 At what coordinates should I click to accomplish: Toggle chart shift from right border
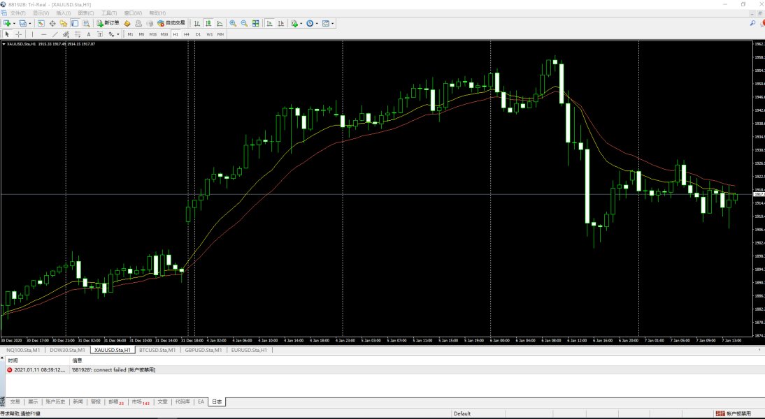pos(280,23)
